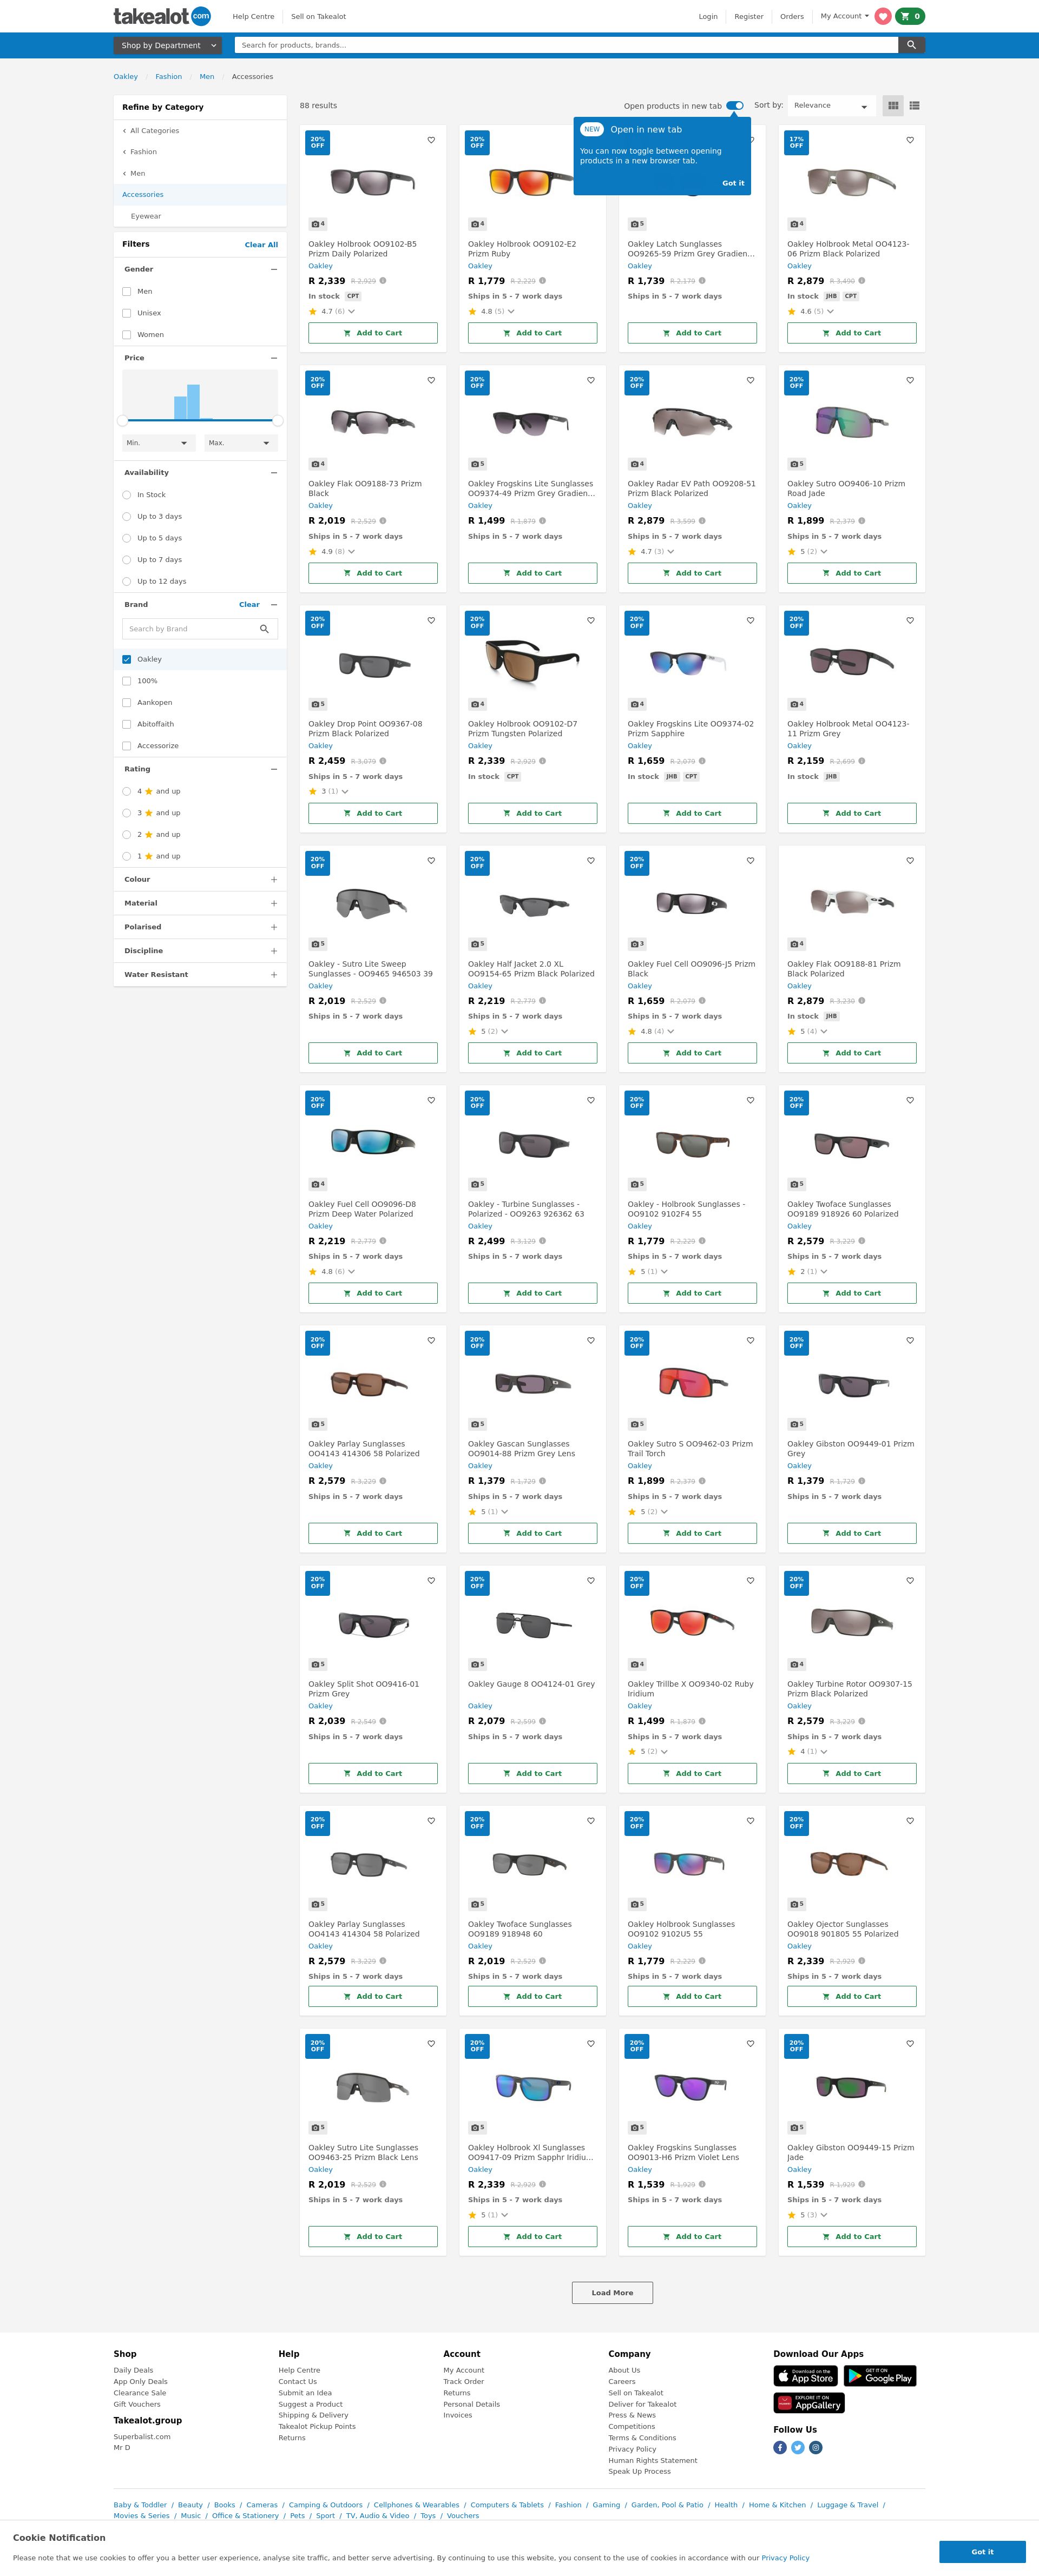Wishlist the Oakley Twoface OO9189 918926 sunglasses
This screenshot has height=2576, width=1039.
click(x=910, y=1100)
